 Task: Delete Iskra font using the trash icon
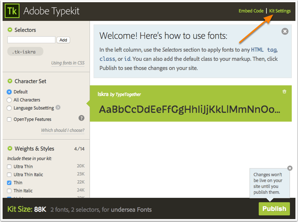click(284, 92)
